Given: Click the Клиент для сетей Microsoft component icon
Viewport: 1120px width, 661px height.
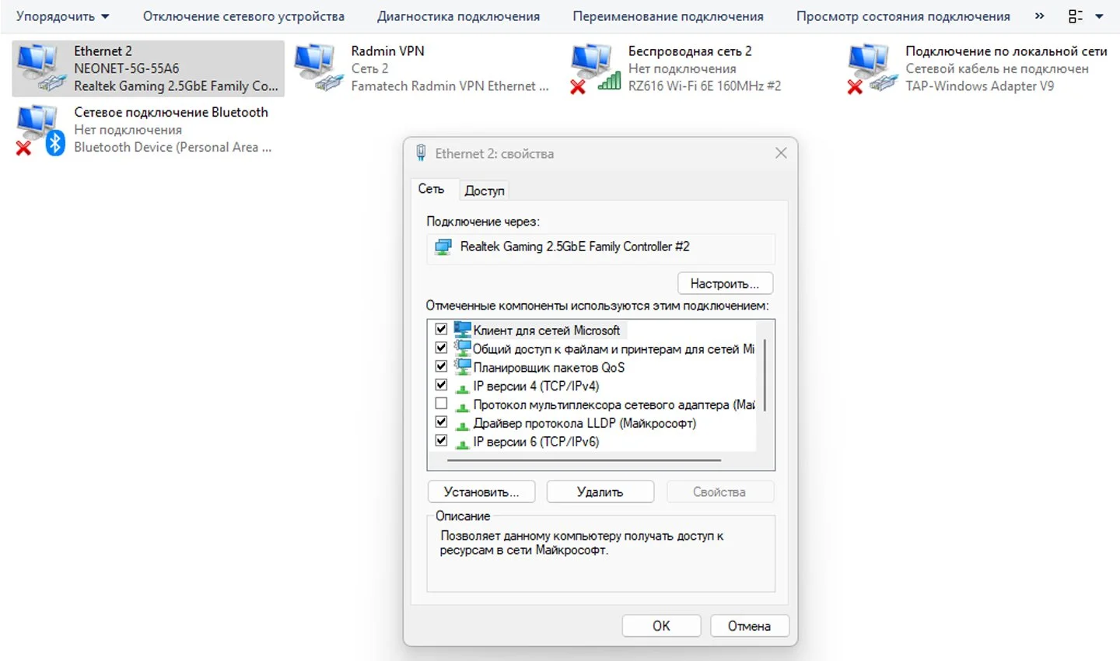Looking at the screenshot, I should (463, 329).
